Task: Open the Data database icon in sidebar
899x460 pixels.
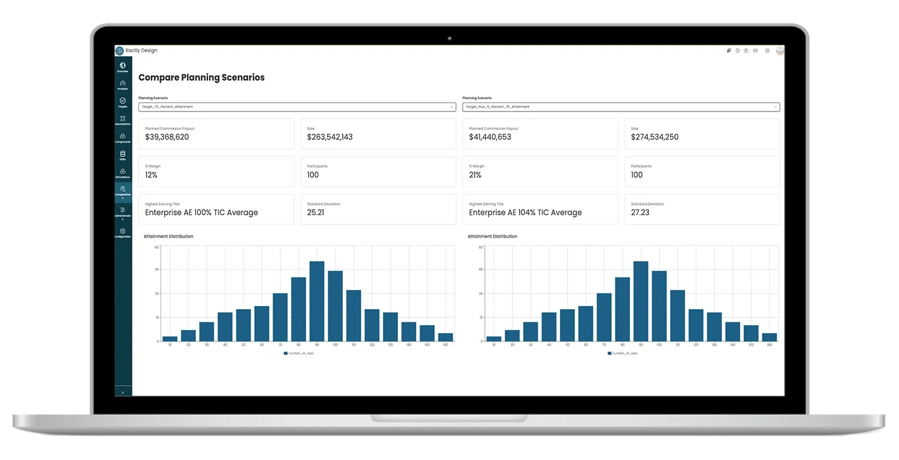Action: point(123,154)
